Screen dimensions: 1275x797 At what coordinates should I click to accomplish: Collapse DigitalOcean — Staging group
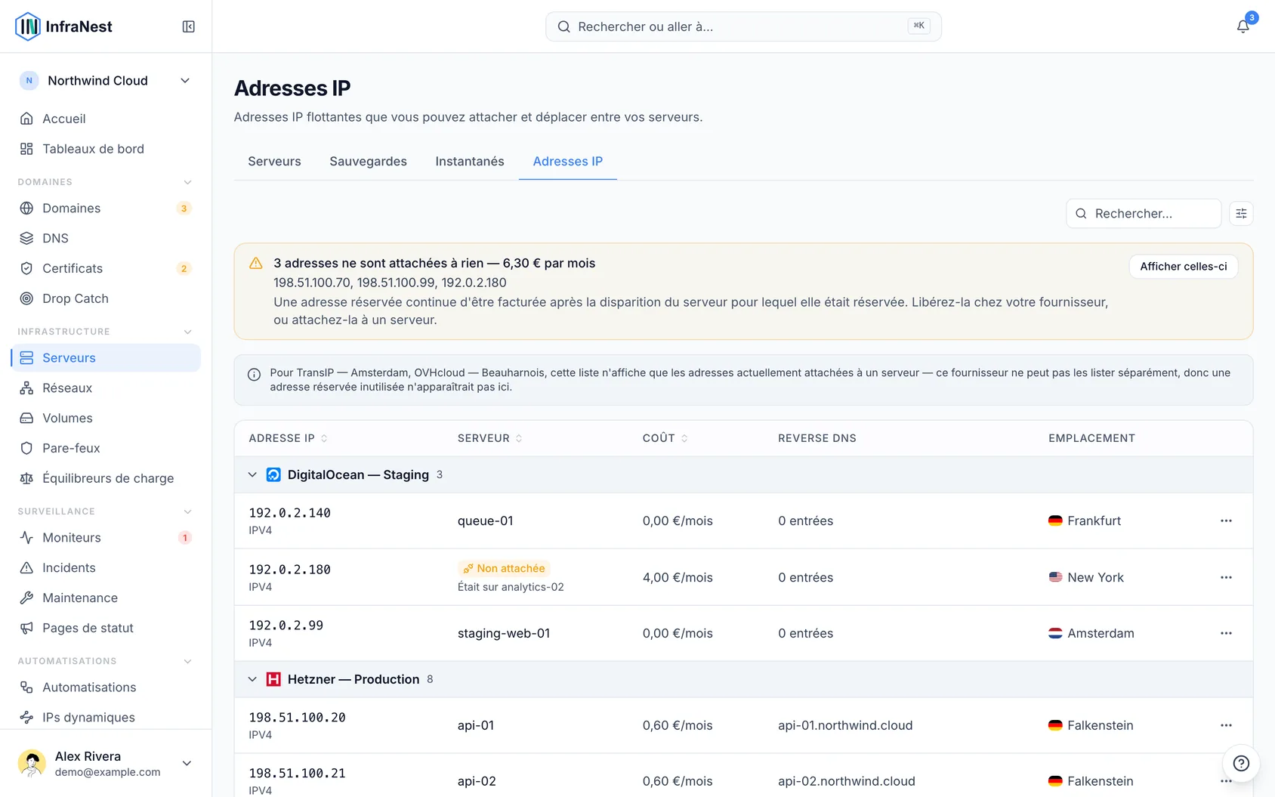tap(252, 474)
